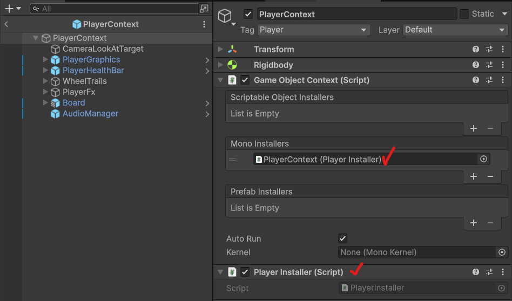Open more options menu for Game Object Context
This screenshot has width=512, height=301.
502,80
